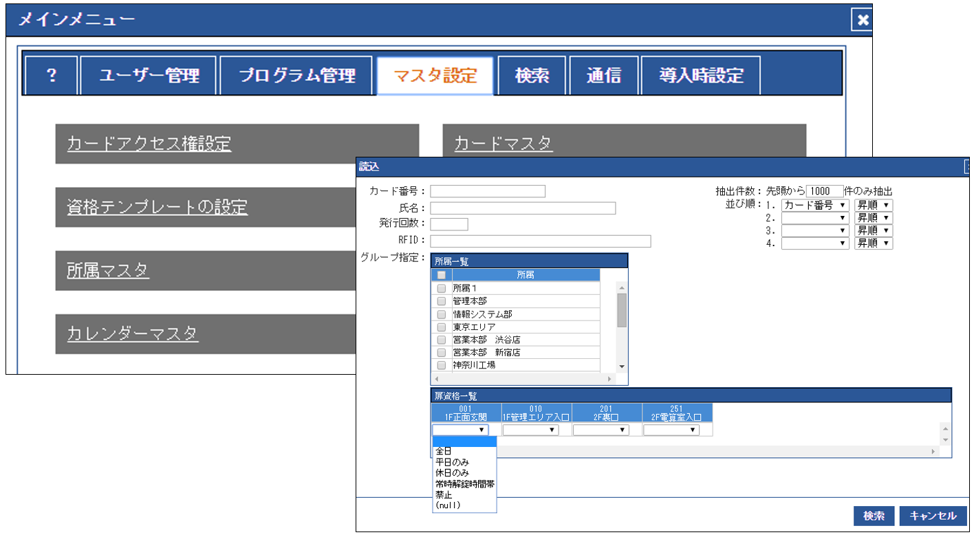The image size is (974, 537).
Task: Select the 導入時設定 tab
Action: 700,76
